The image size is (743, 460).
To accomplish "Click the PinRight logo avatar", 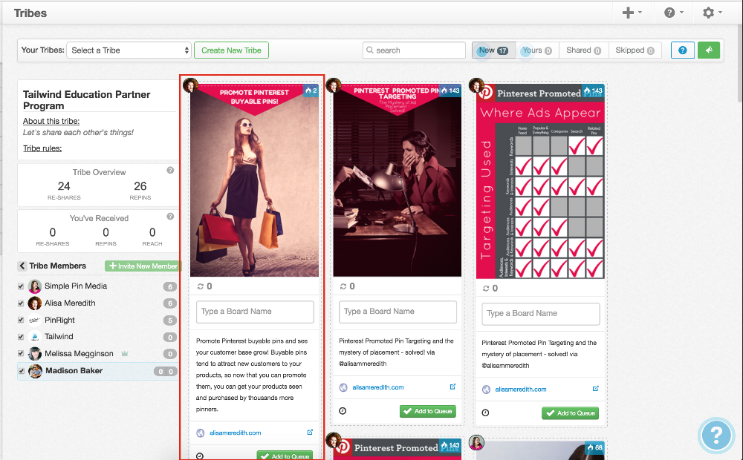I will coord(35,321).
